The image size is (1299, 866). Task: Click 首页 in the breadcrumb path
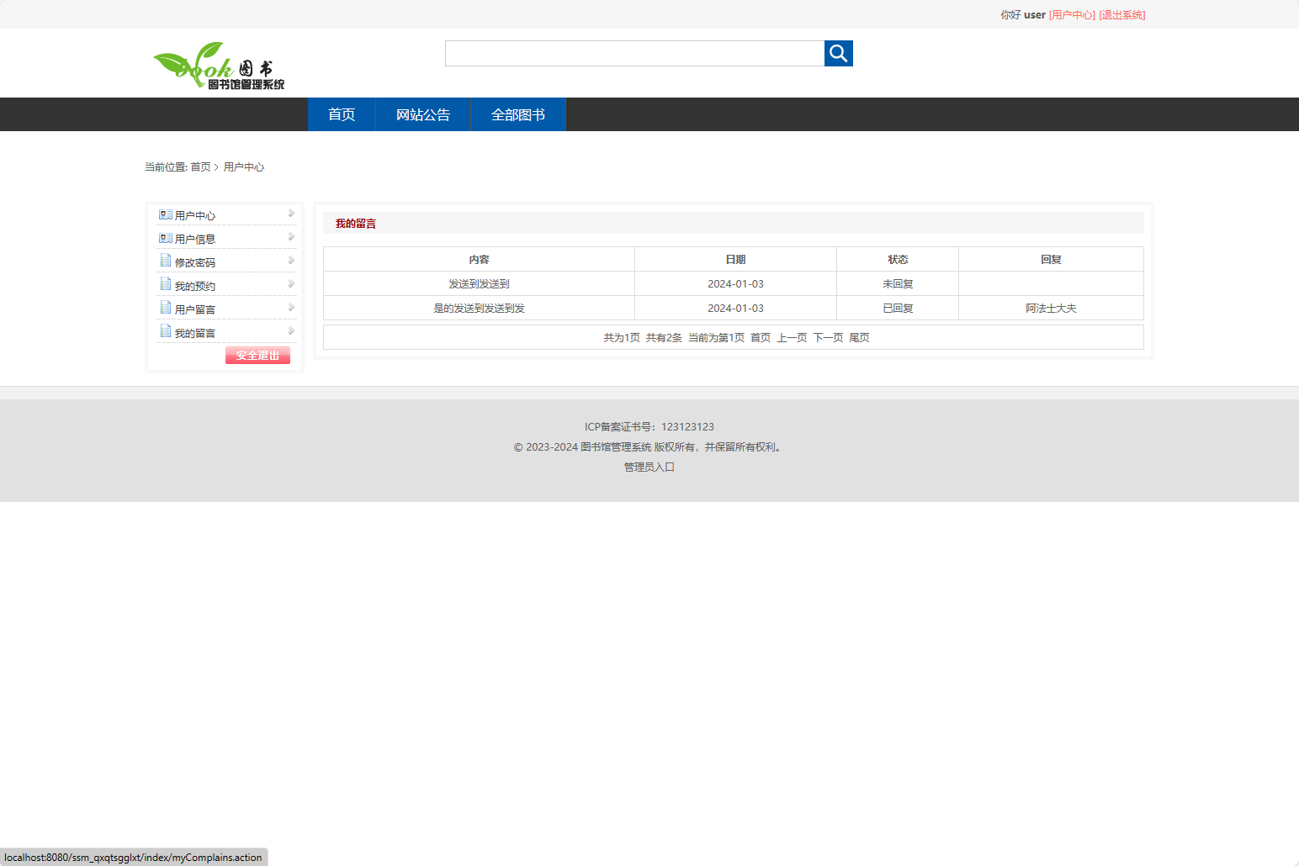(200, 167)
